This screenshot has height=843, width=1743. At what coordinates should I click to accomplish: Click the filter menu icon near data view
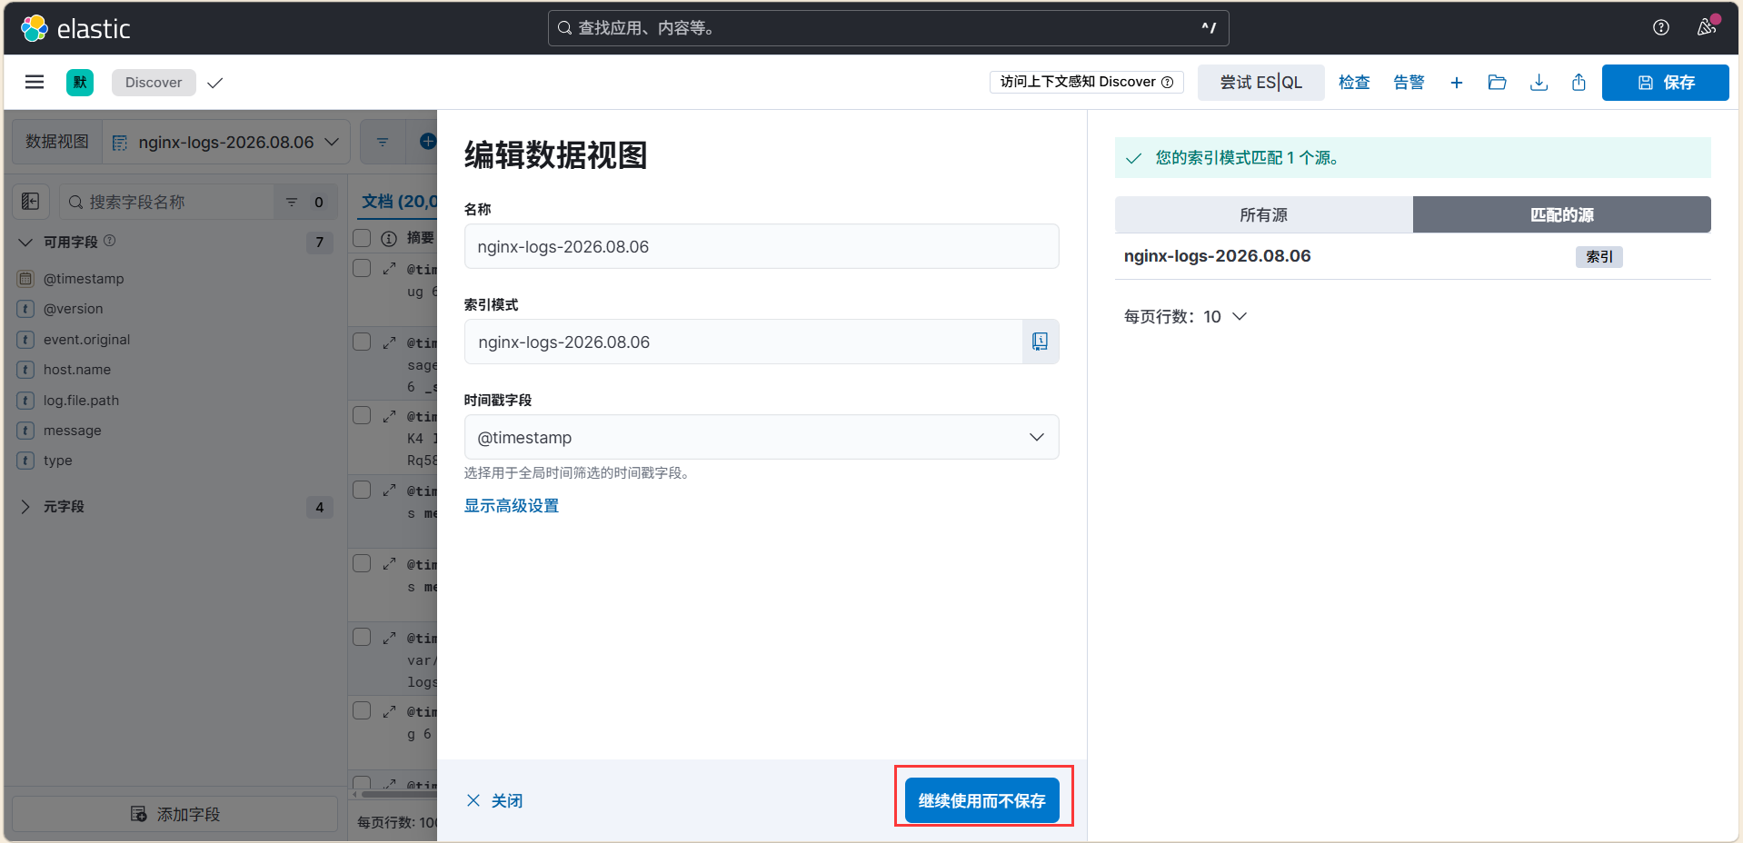pos(383,143)
